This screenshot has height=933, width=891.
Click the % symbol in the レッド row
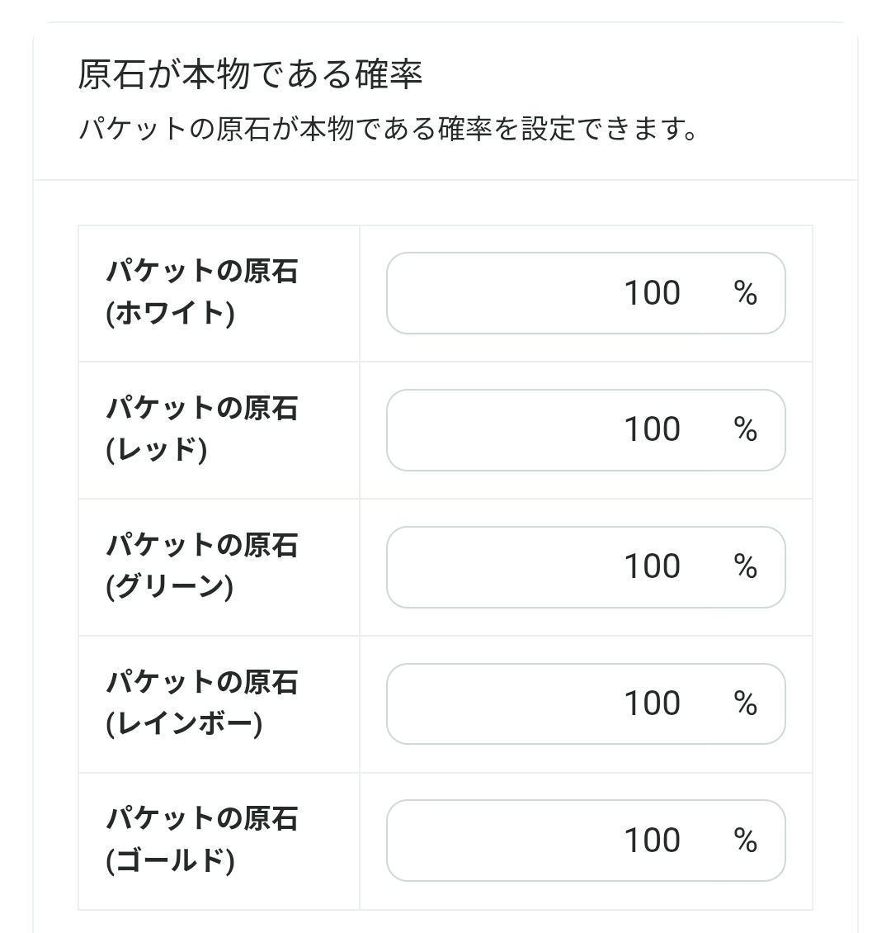[745, 430]
